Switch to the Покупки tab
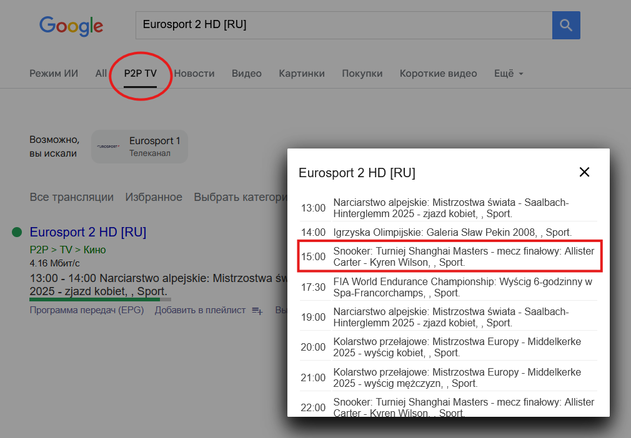 [x=362, y=74]
